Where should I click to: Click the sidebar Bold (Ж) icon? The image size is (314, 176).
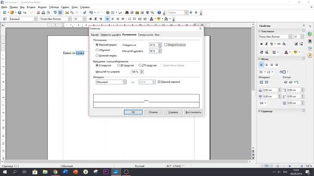[262, 44]
